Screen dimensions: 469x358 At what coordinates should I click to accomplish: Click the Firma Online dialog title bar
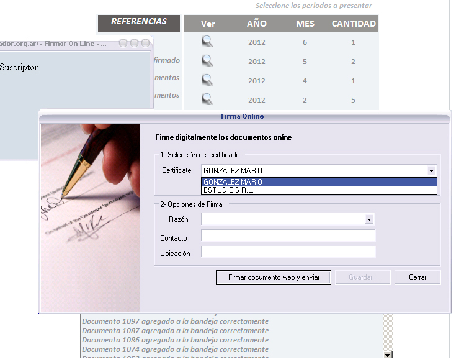pyautogui.click(x=242, y=116)
